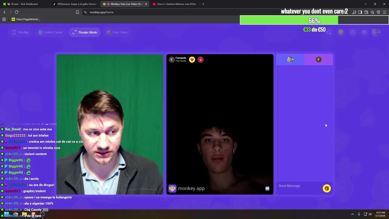Open the AI sparkle icon in browser toolbar
The image size is (389, 219).
[x=372, y=12]
